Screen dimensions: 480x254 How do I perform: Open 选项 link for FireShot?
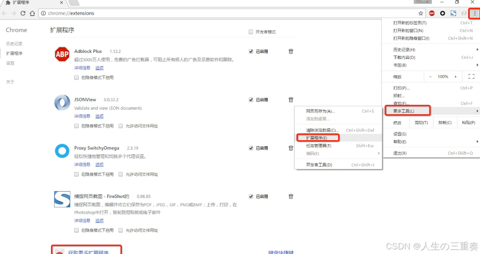click(99, 221)
